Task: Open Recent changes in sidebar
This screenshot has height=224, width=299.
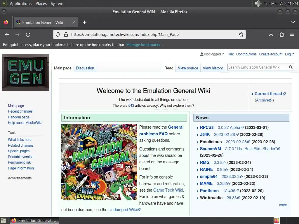Action: (20, 111)
